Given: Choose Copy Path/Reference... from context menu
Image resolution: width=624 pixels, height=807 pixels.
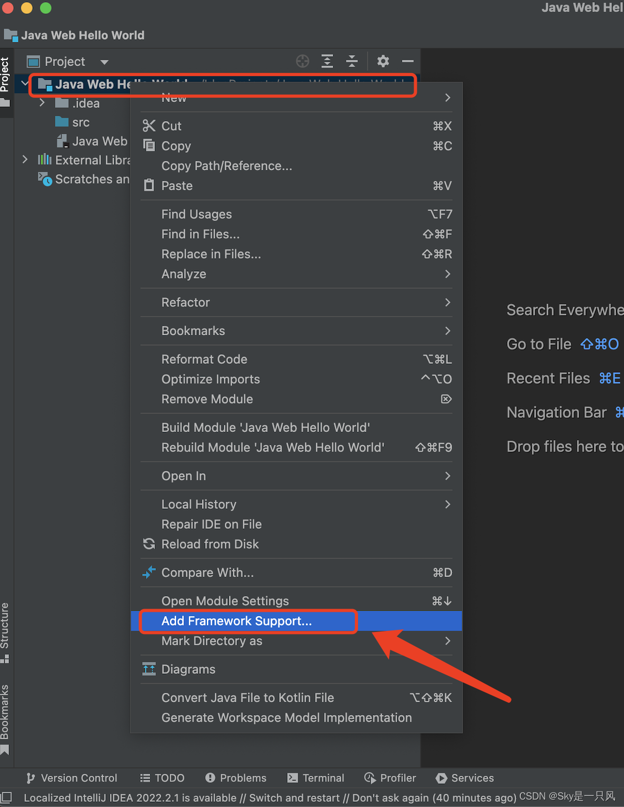Looking at the screenshot, I should [296, 166].
